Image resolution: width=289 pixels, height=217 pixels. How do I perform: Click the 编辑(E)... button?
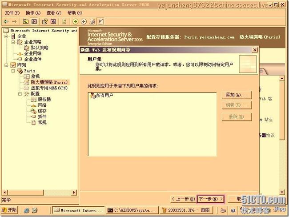coord(237,105)
